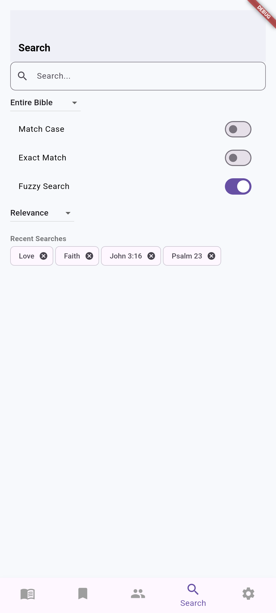Open the Bible reading icon in bottom navigation
This screenshot has height=613, width=276.
tap(27, 594)
